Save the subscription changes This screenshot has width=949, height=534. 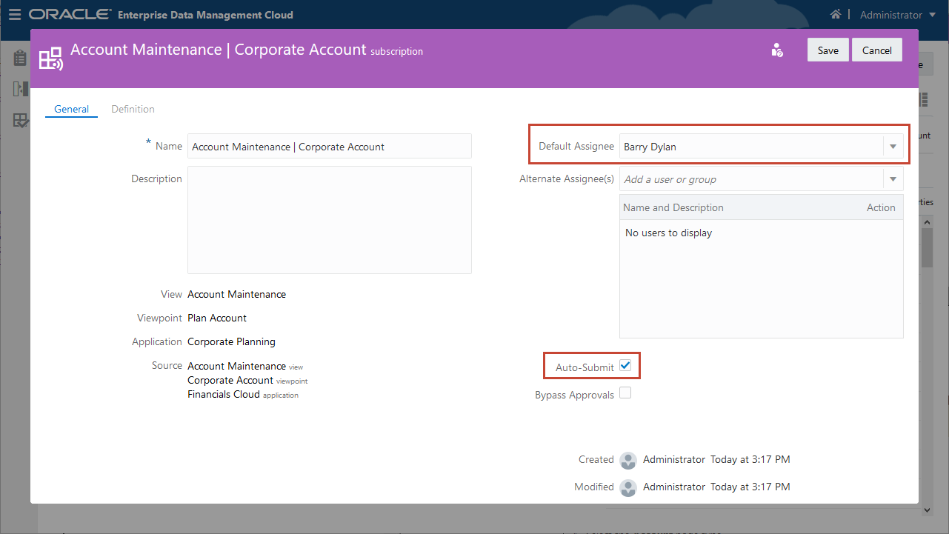coord(828,50)
